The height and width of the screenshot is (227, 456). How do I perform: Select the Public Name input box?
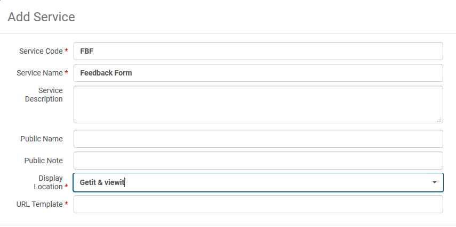click(258, 139)
